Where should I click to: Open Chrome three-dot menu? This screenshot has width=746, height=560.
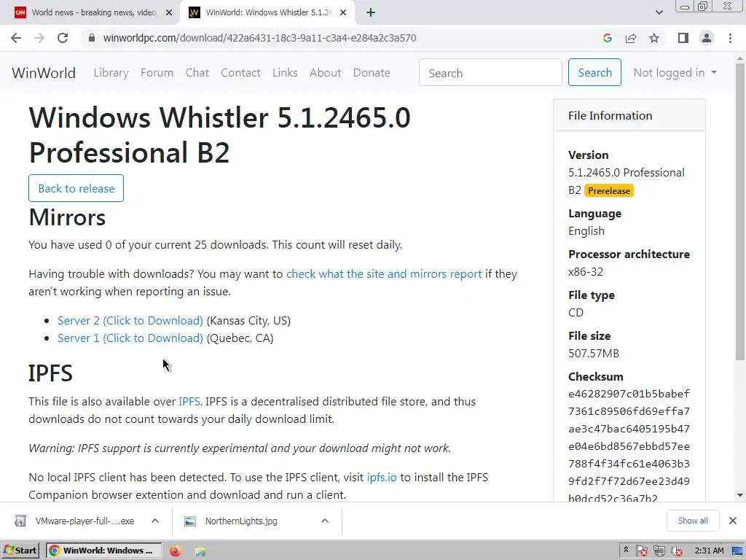tap(730, 38)
